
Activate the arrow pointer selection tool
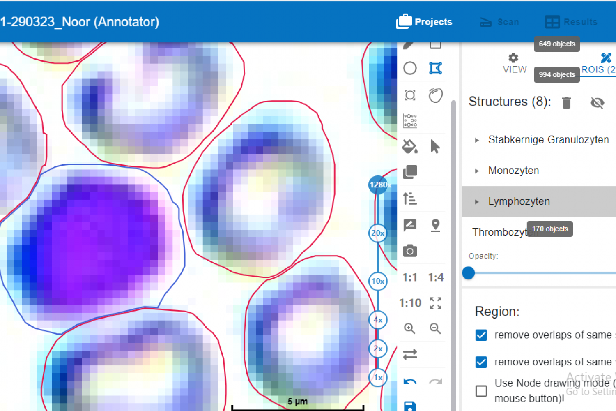(435, 147)
